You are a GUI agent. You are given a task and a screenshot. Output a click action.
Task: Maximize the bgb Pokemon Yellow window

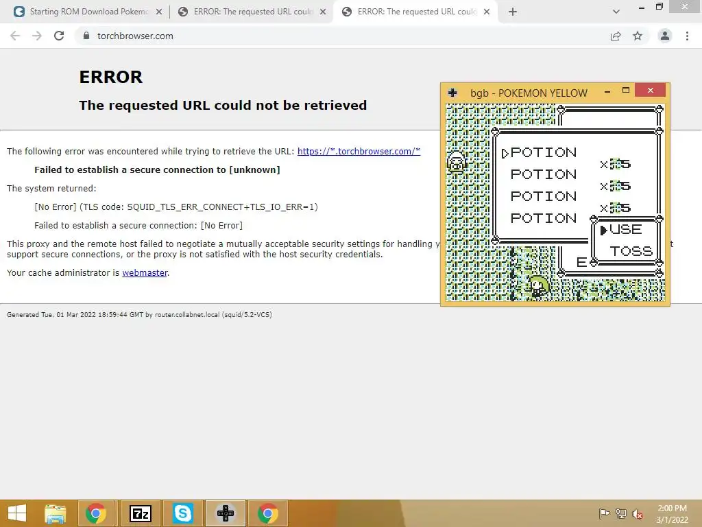click(626, 91)
